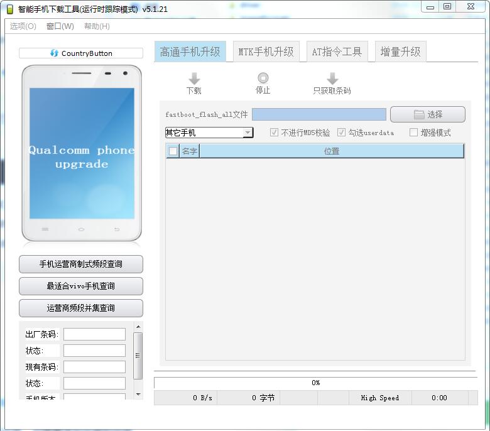Open the 窗口(W) menu
The image size is (490, 431).
pos(60,26)
